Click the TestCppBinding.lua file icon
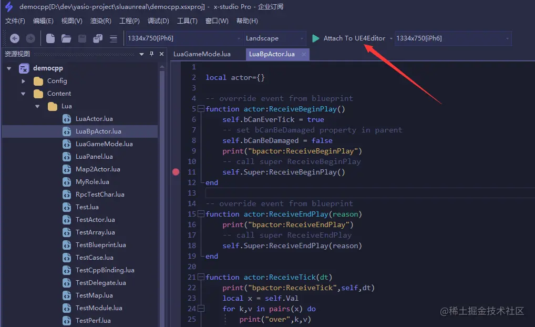The image size is (535, 327). coord(67,270)
